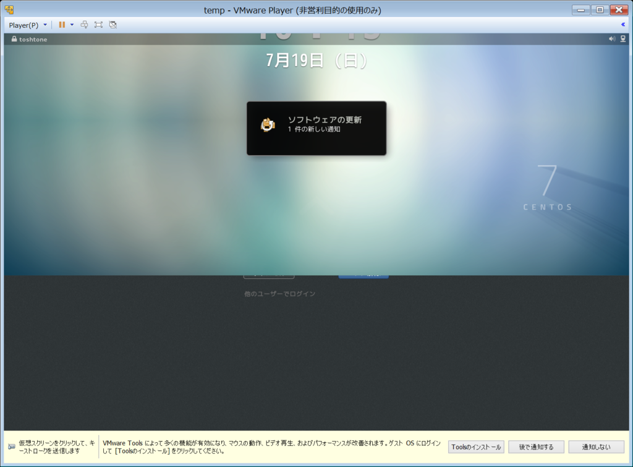Collapse toolbar using the blue chevron
633x467 pixels.
pyautogui.click(x=623, y=25)
